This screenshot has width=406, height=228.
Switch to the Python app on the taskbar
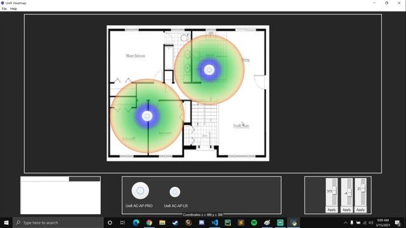tap(294, 222)
